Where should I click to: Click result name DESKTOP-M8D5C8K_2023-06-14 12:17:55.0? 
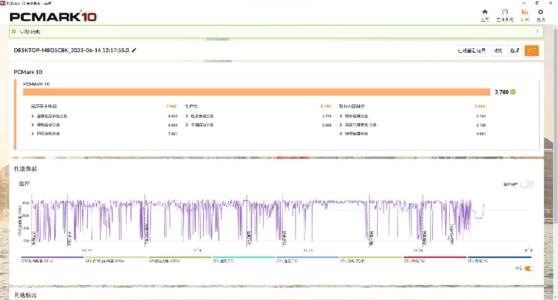[x=71, y=50]
